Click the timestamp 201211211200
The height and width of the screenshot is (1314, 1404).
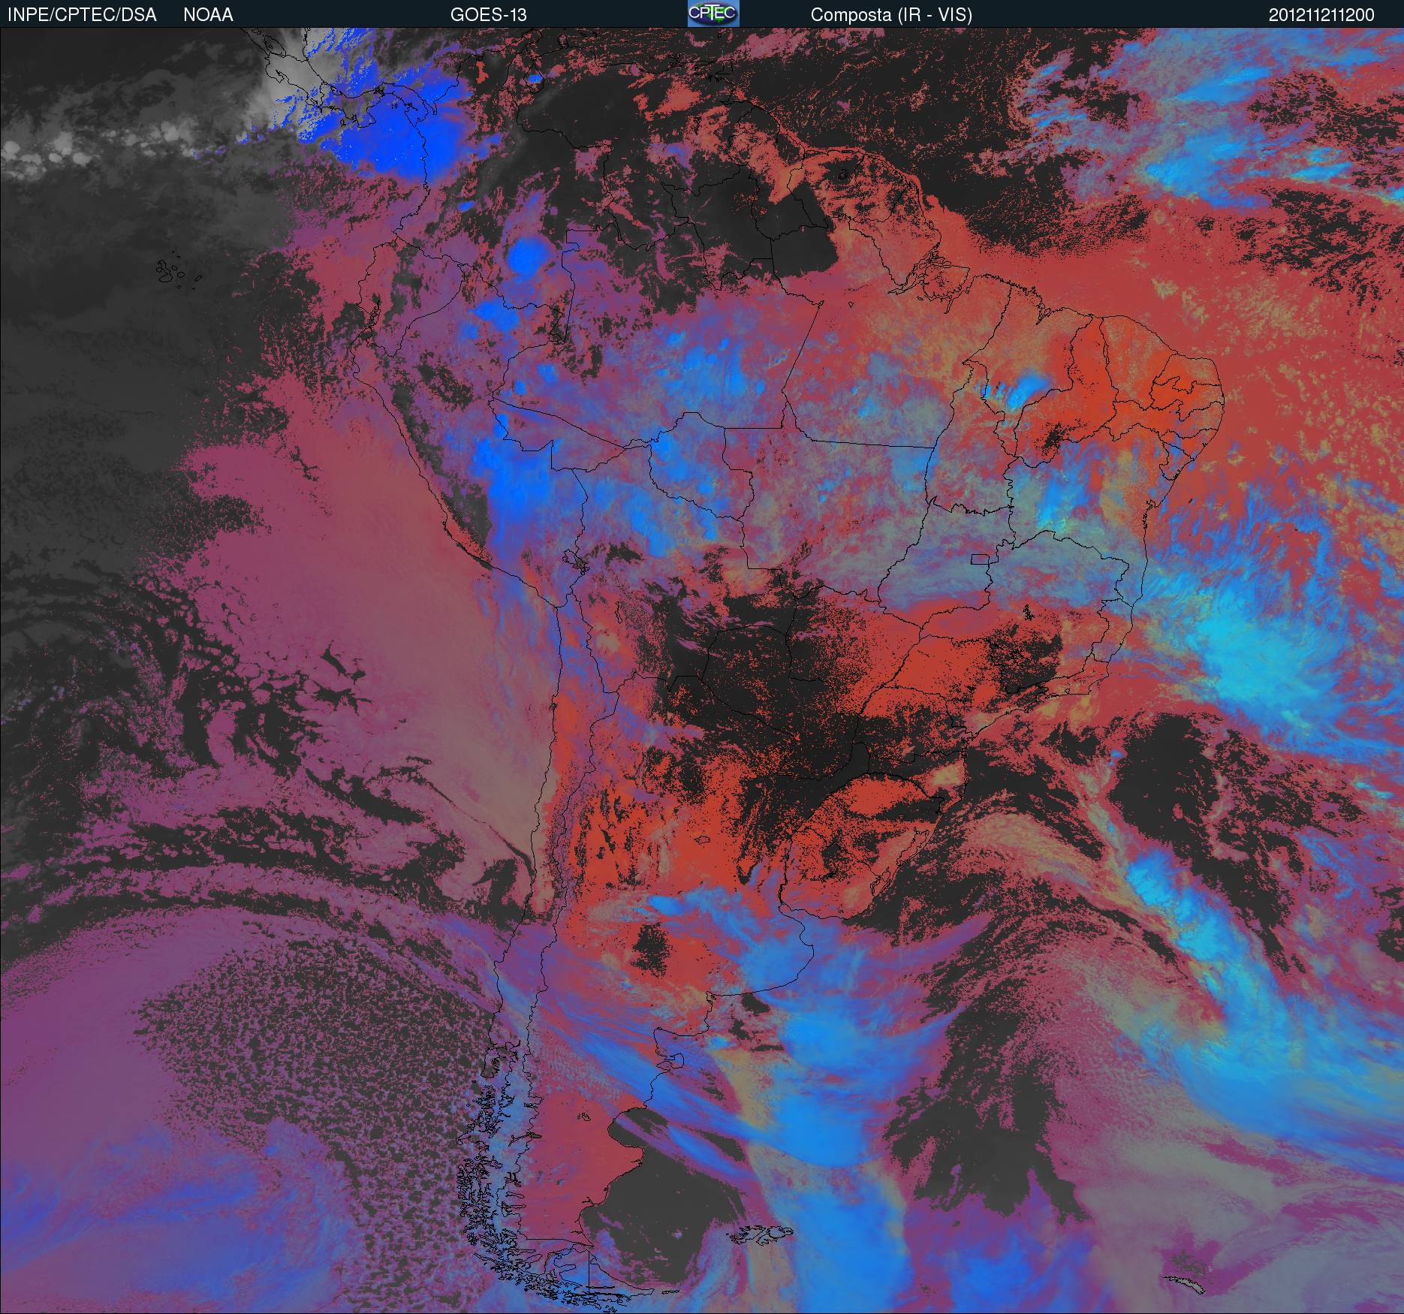click(1322, 15)
